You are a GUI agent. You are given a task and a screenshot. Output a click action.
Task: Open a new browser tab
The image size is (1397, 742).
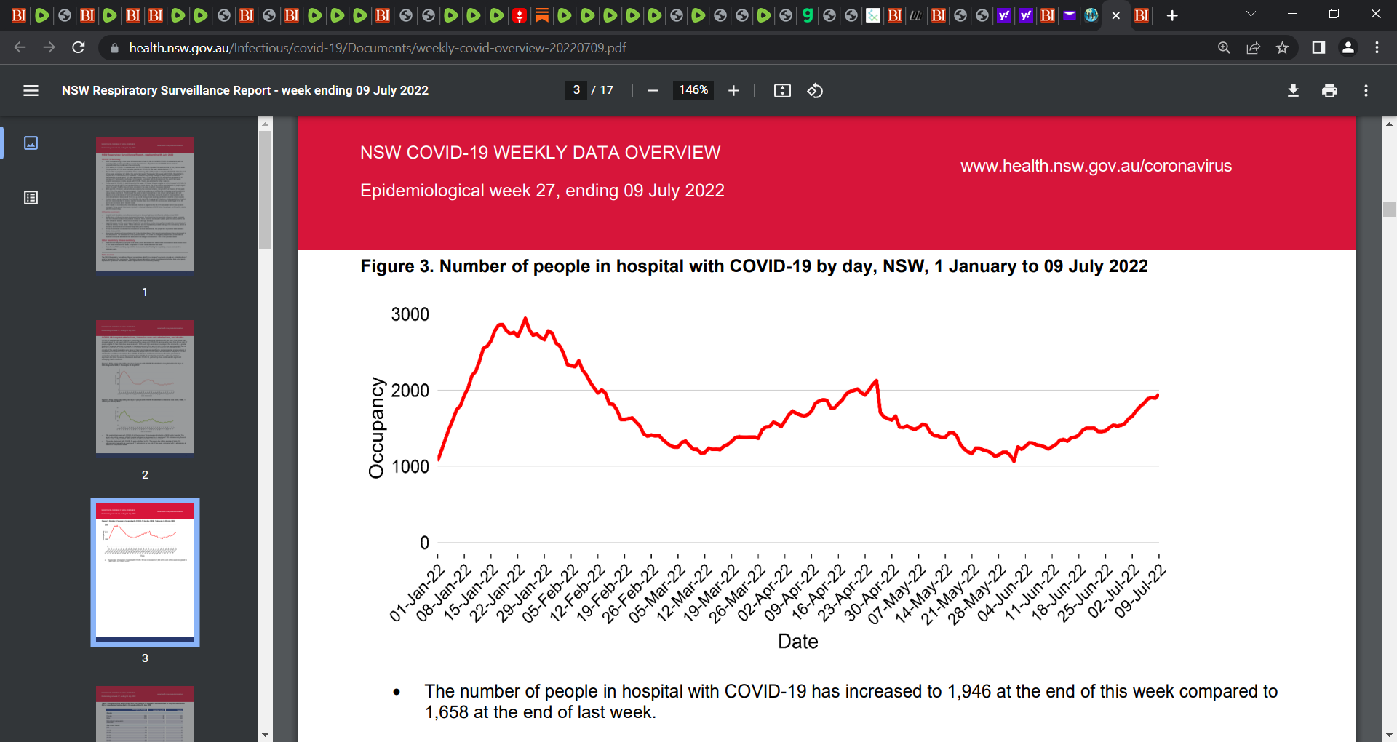tap(1172, 15)
